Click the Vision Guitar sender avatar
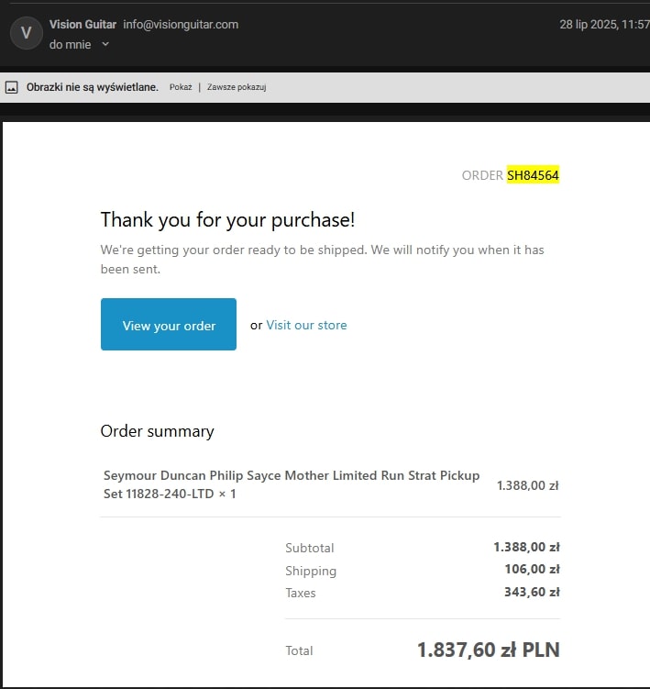Screen dimensions: 650x689 pos(27,33)
